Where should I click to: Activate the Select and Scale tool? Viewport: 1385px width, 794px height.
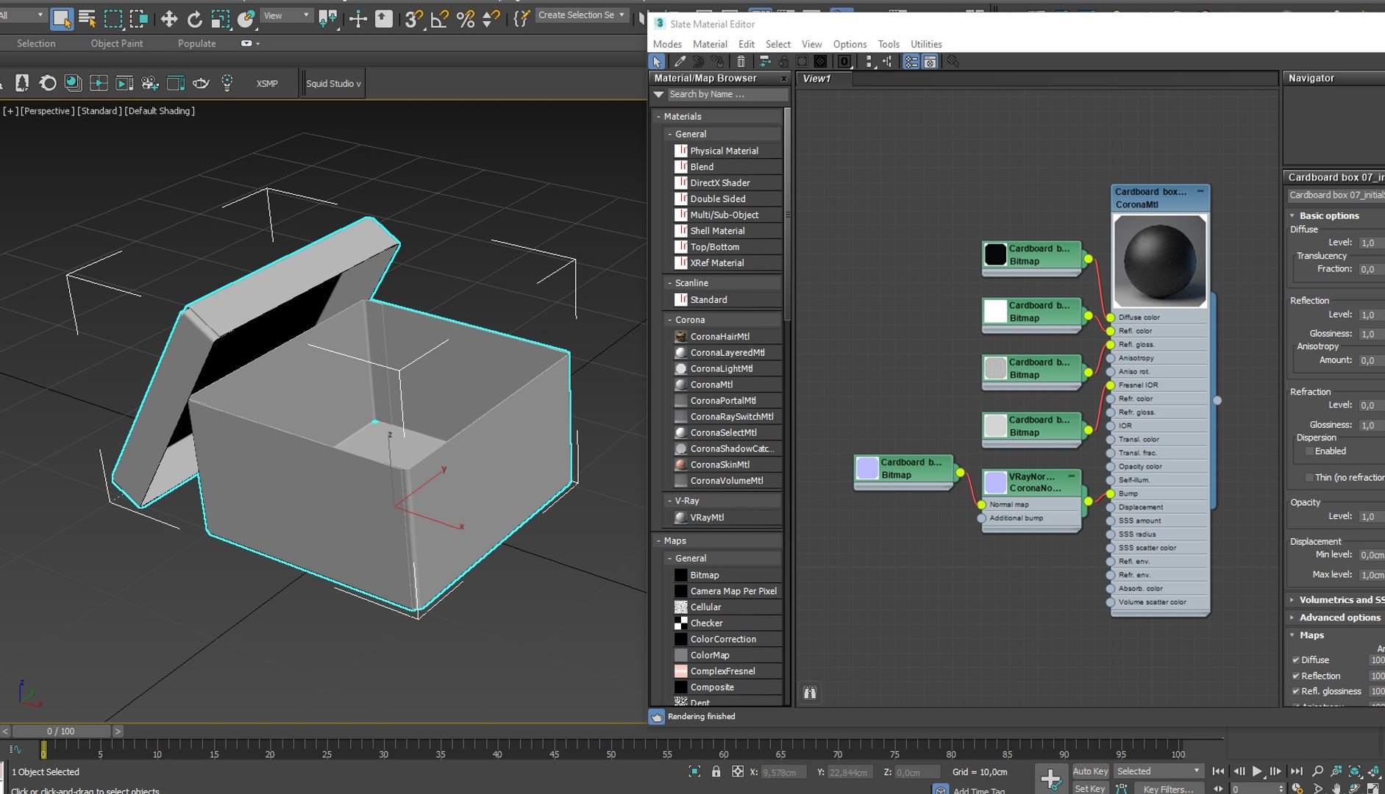[220, 18]
